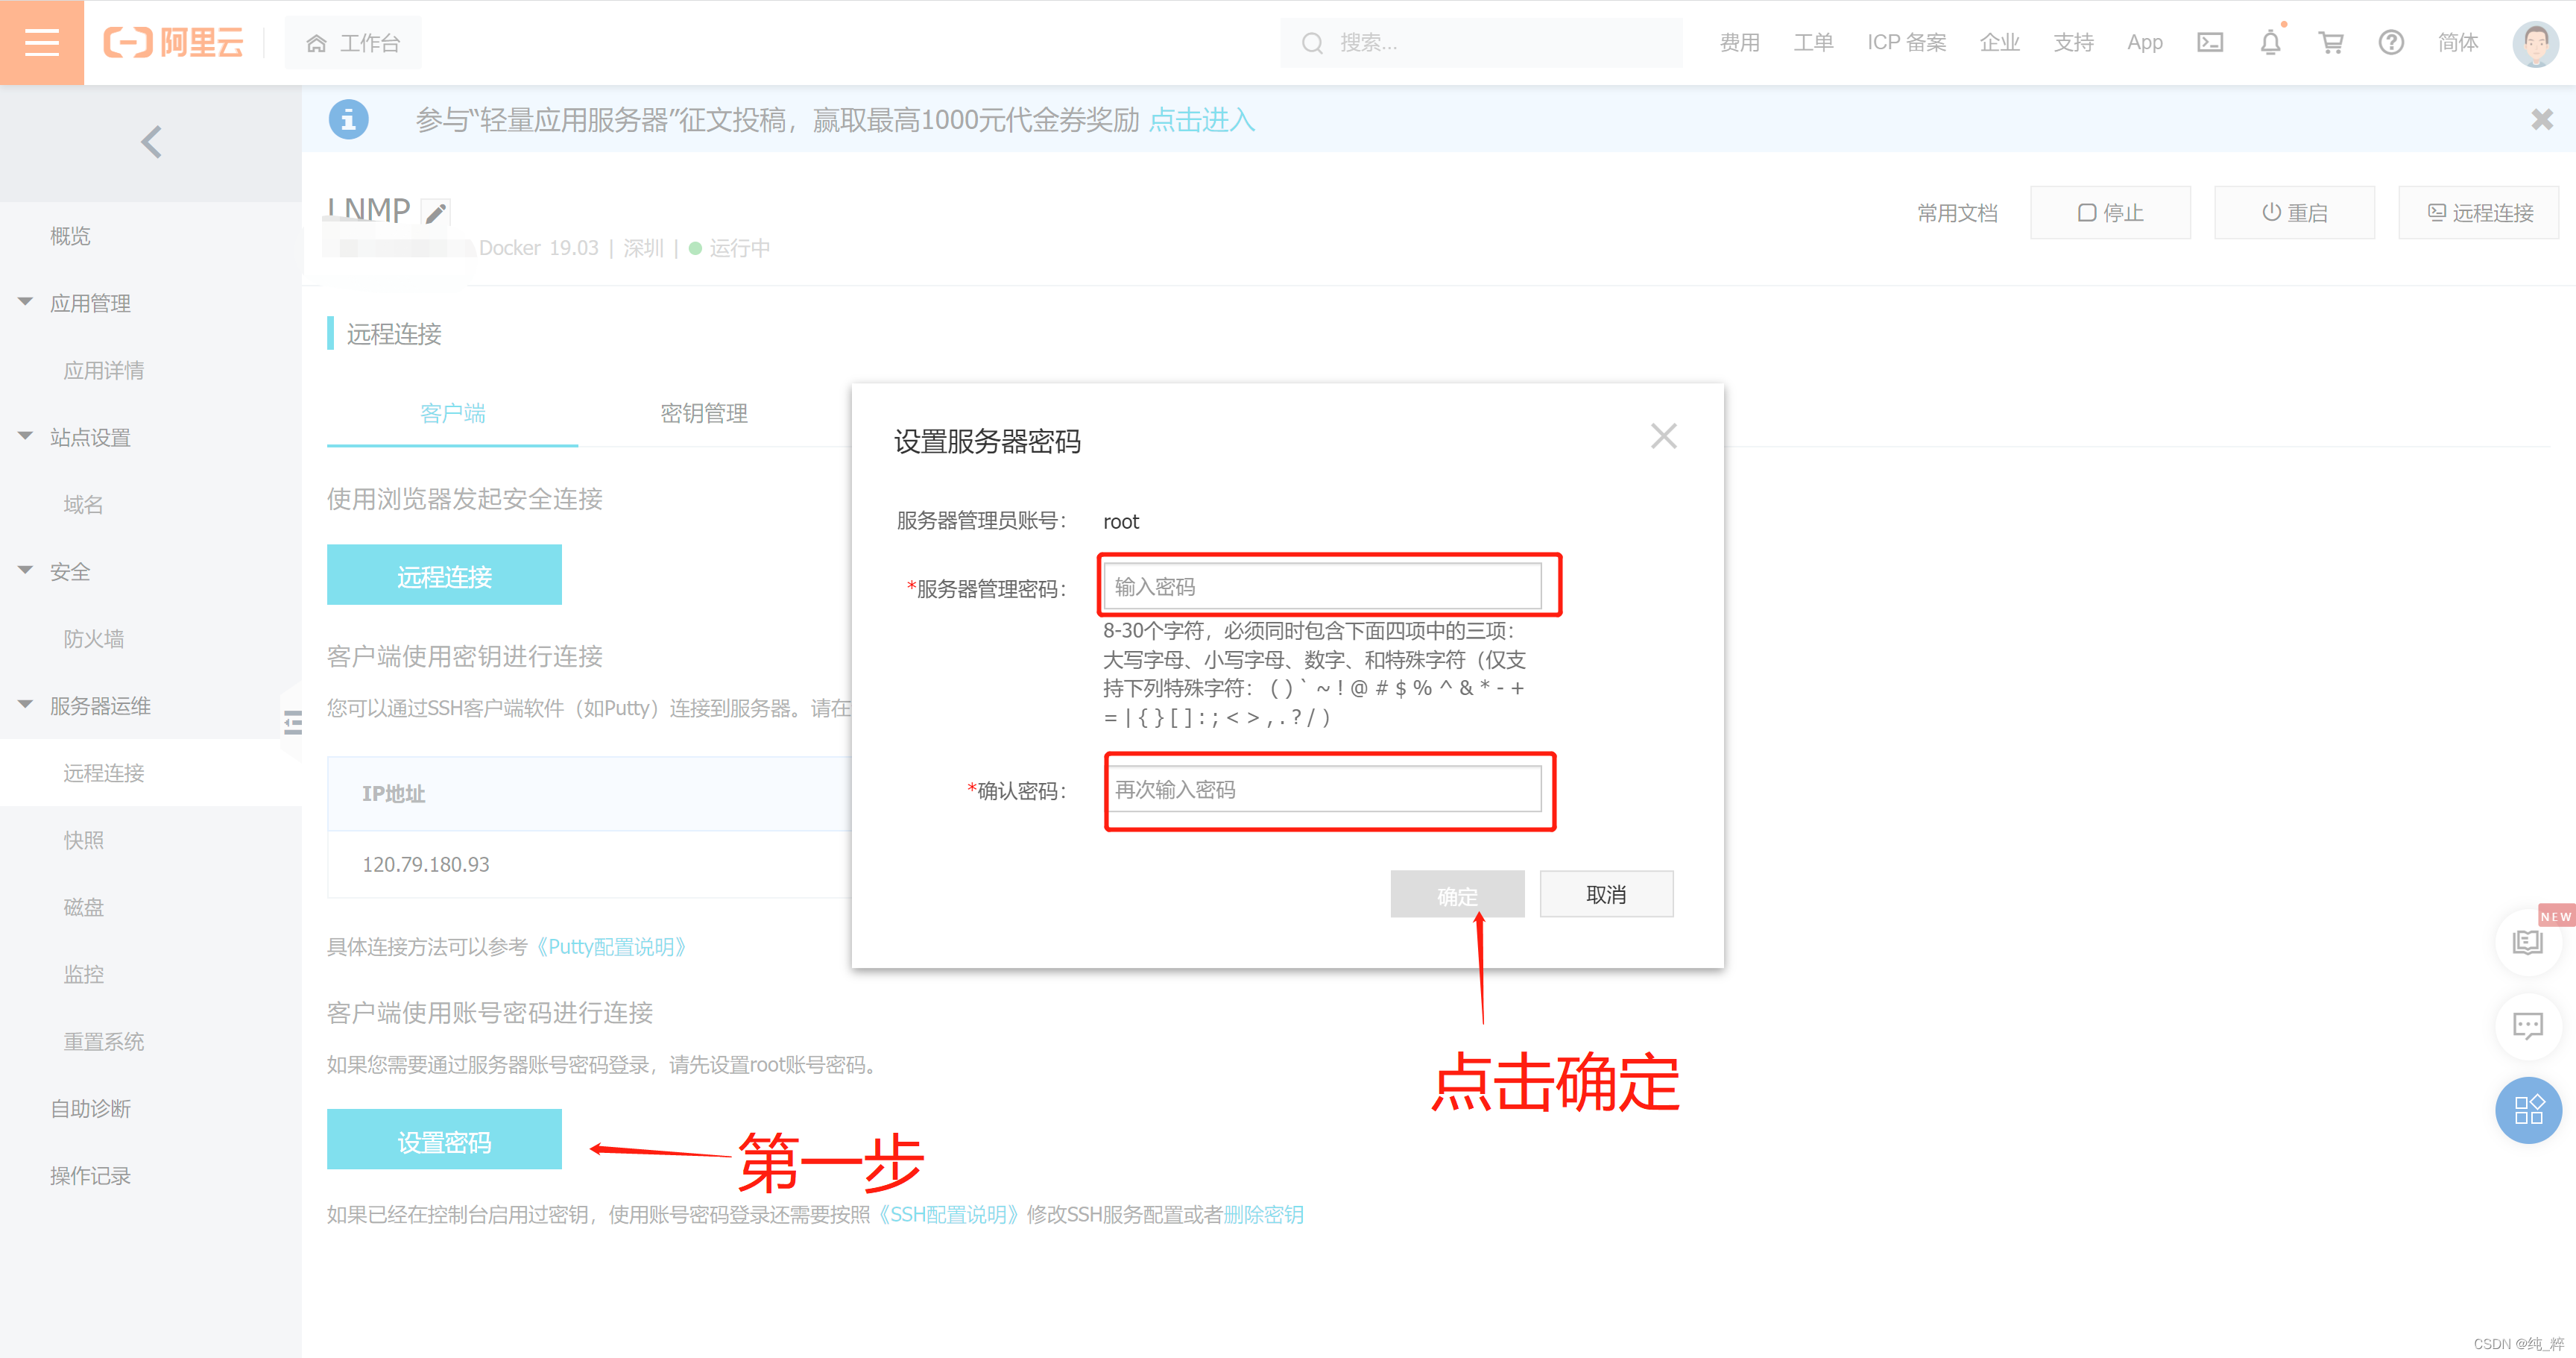
Task: Click the top-right 远程连接 button
Action: (x=2478, y=212)
